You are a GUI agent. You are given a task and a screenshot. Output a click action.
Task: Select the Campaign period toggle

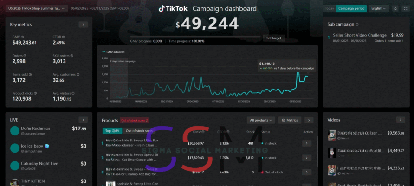(351, 8)
